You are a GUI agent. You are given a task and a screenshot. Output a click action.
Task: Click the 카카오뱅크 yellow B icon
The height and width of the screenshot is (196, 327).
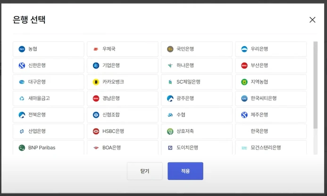[96, 82]
